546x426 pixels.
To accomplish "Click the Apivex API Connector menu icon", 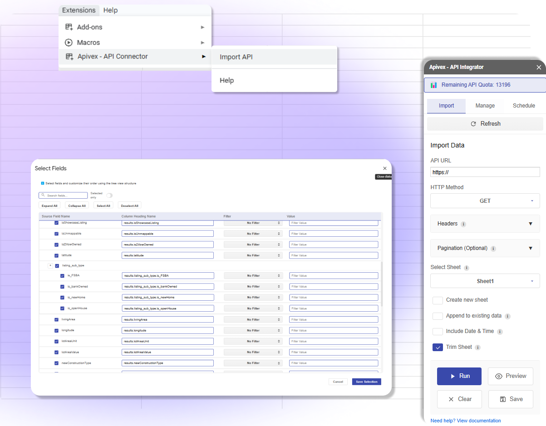I will tap(69, 57).
